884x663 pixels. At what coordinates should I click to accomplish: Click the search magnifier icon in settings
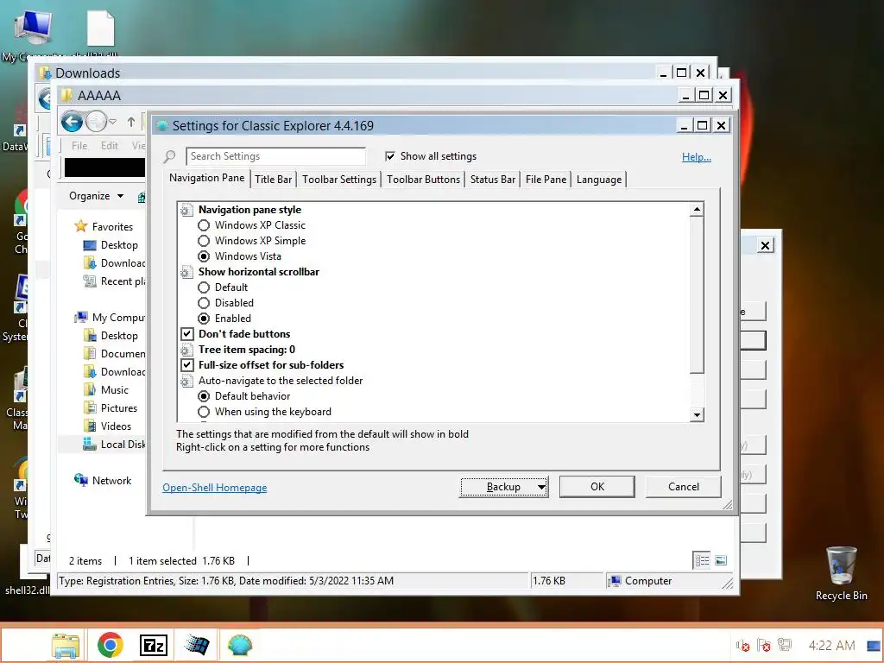[170, 156]
